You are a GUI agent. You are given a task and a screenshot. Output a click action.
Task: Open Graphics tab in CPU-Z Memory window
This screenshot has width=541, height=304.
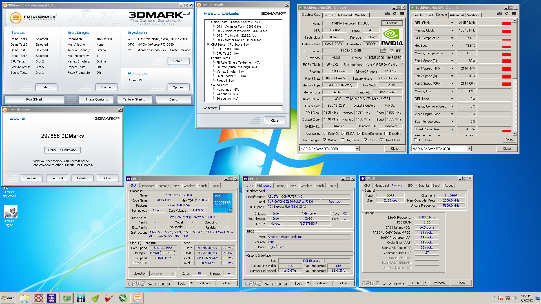click(424, 185)
